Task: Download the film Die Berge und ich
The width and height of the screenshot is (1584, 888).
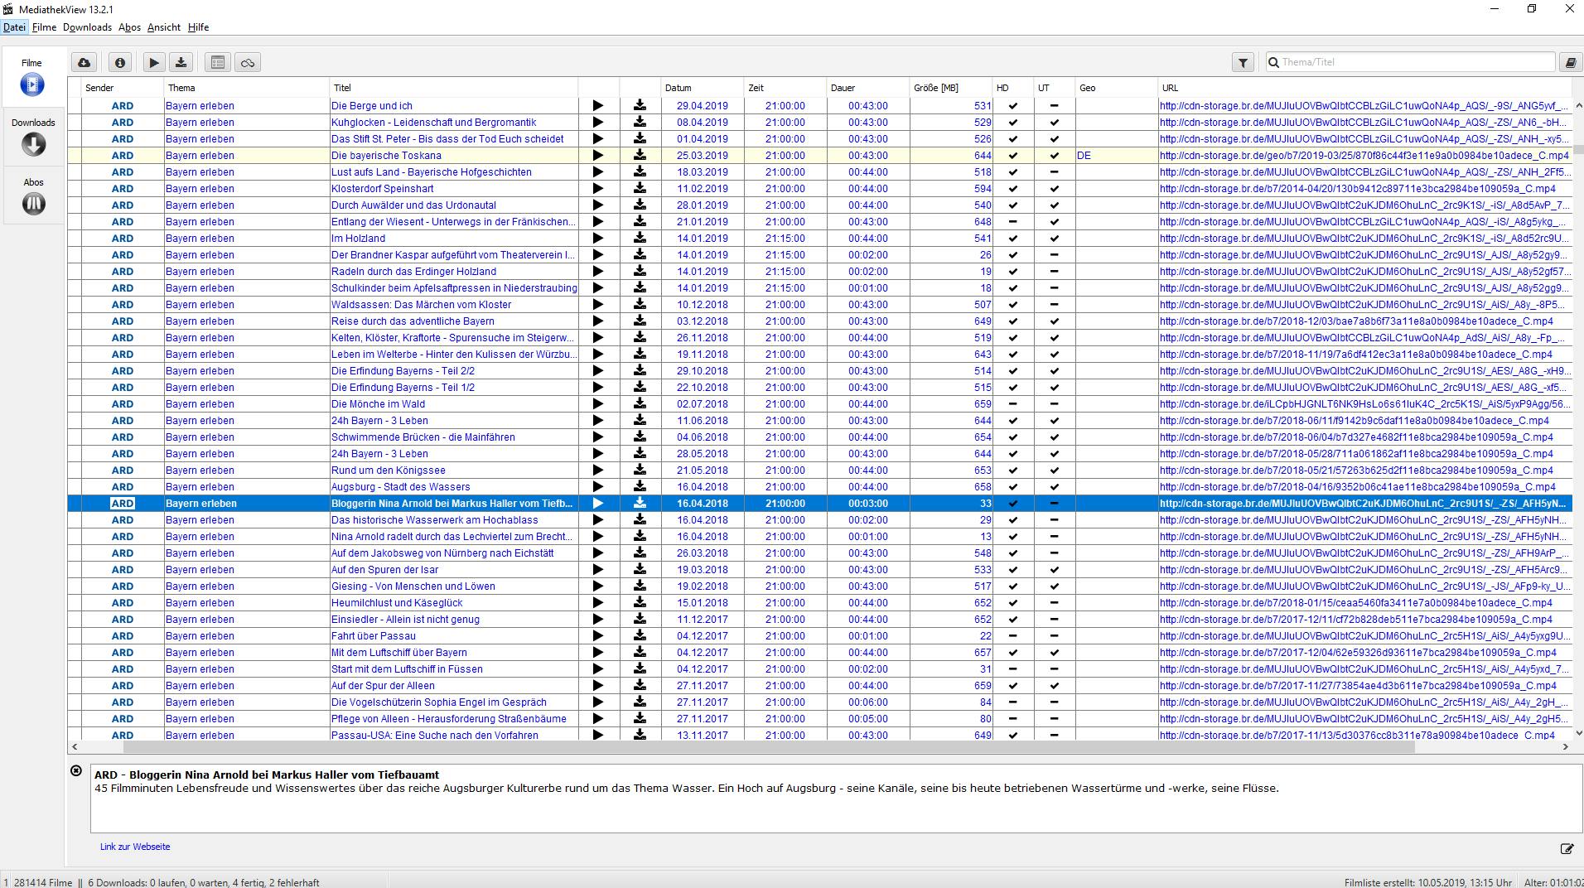Action: coord(640,106)
